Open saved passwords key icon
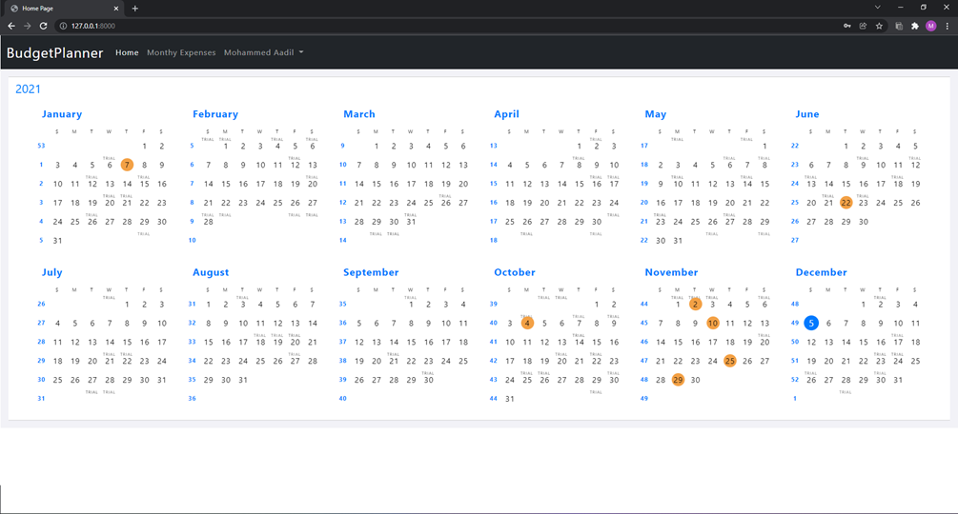 point(846,26)
